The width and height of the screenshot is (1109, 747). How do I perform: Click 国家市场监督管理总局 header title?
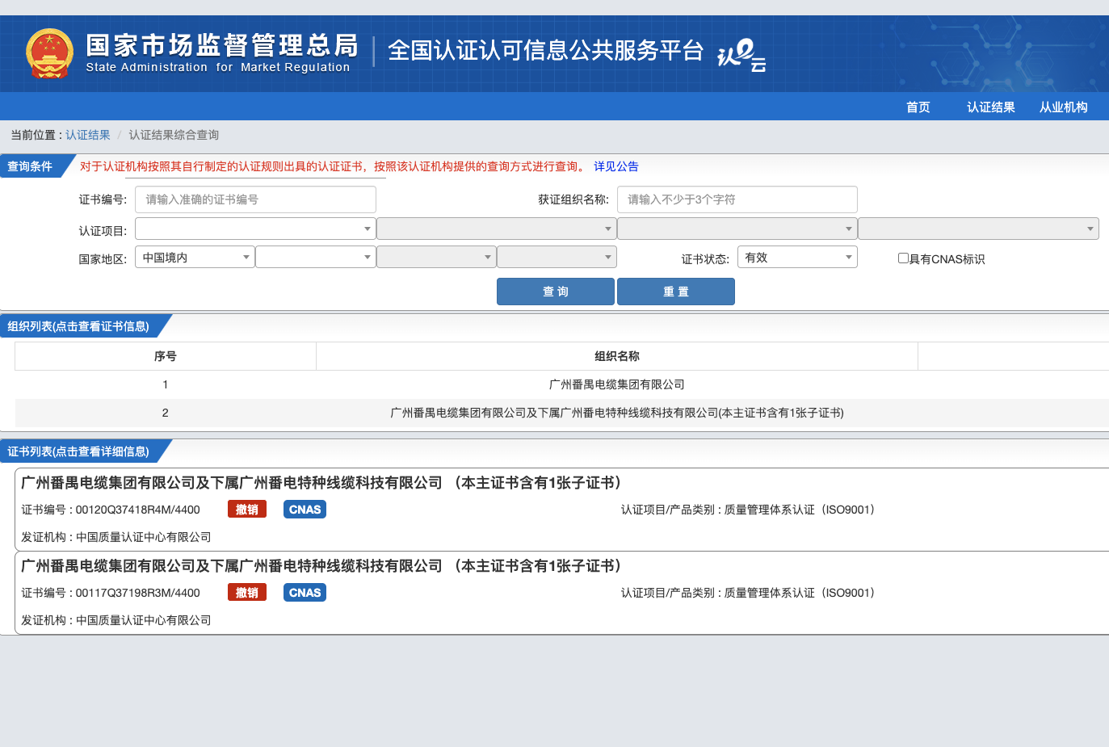point(222,45)
